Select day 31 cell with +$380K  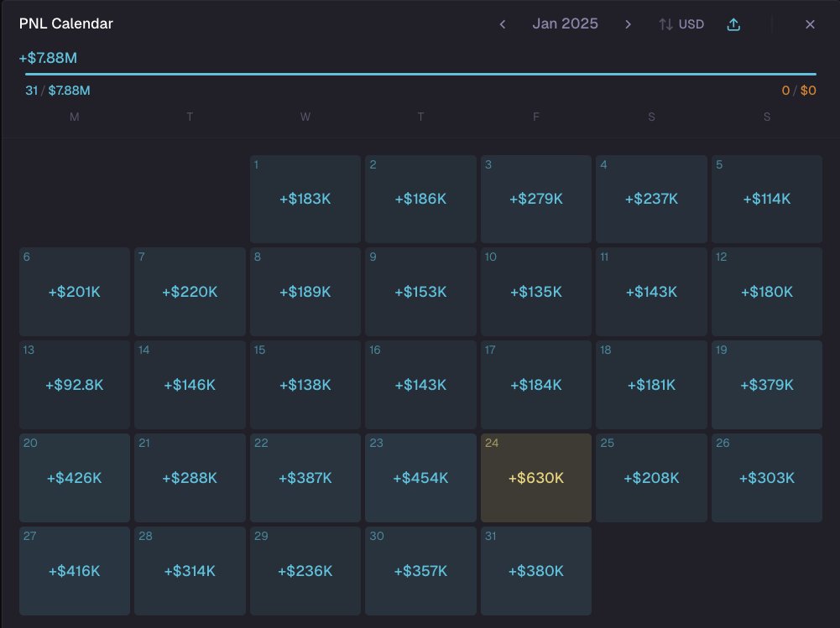point(535,571)
